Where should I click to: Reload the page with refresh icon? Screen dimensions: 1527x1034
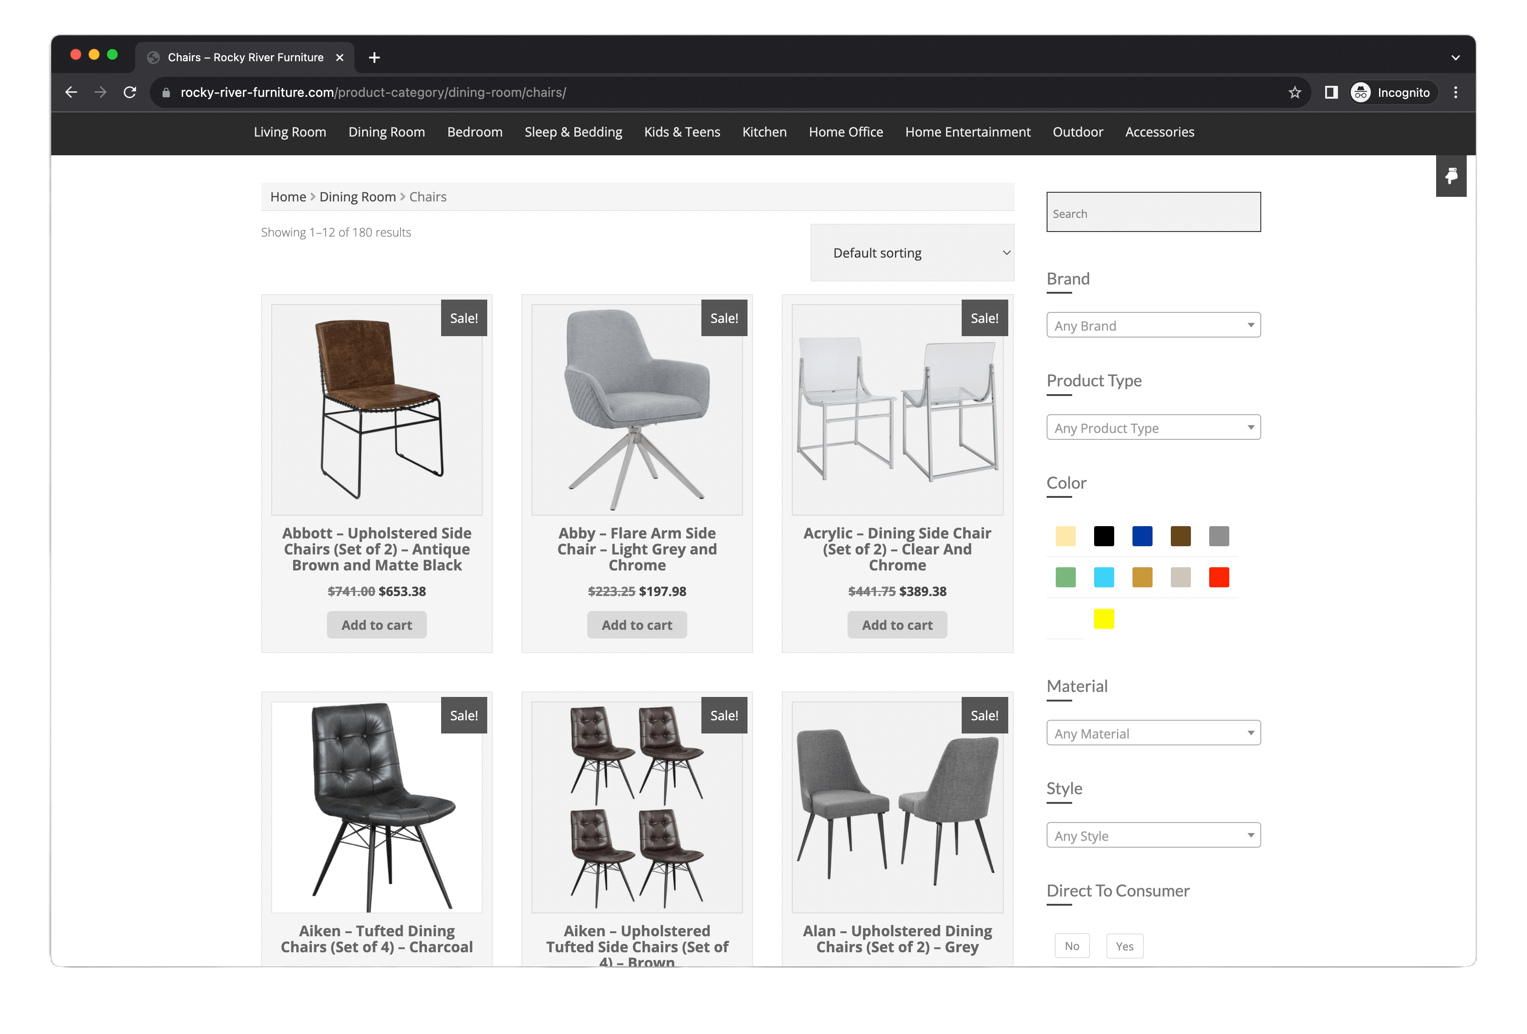coord(130,93)
